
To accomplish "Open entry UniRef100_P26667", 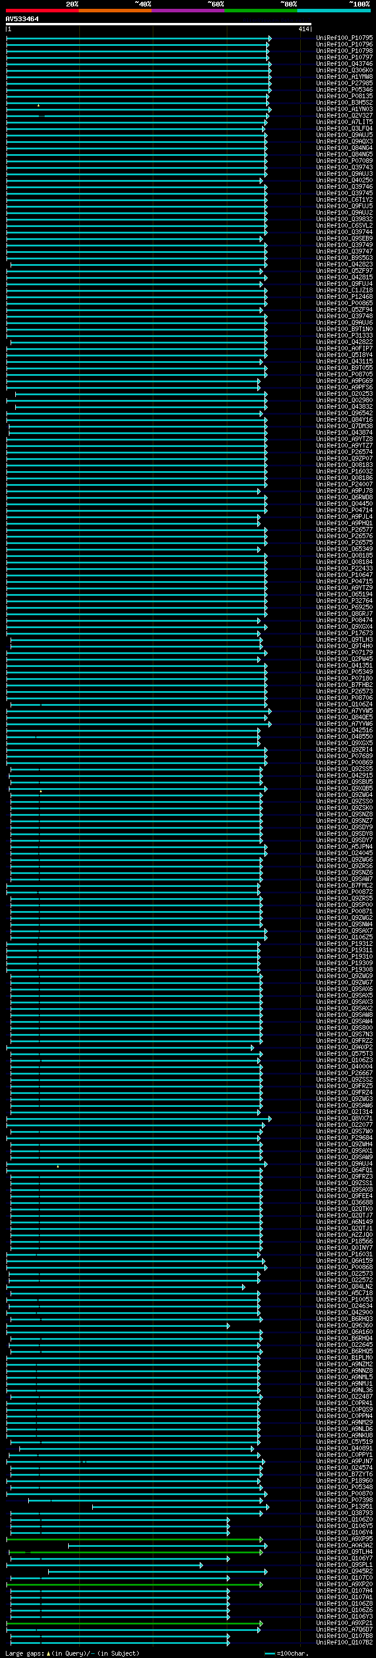I will [x=344, y=1072].
